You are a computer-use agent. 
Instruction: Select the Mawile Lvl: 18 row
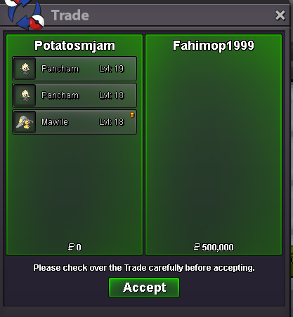coord(74,122)
